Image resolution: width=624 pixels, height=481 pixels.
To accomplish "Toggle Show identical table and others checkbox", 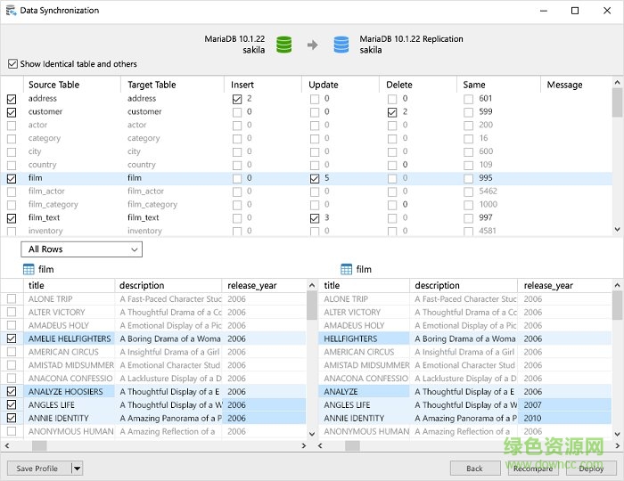I will click(x=12, y=64).
